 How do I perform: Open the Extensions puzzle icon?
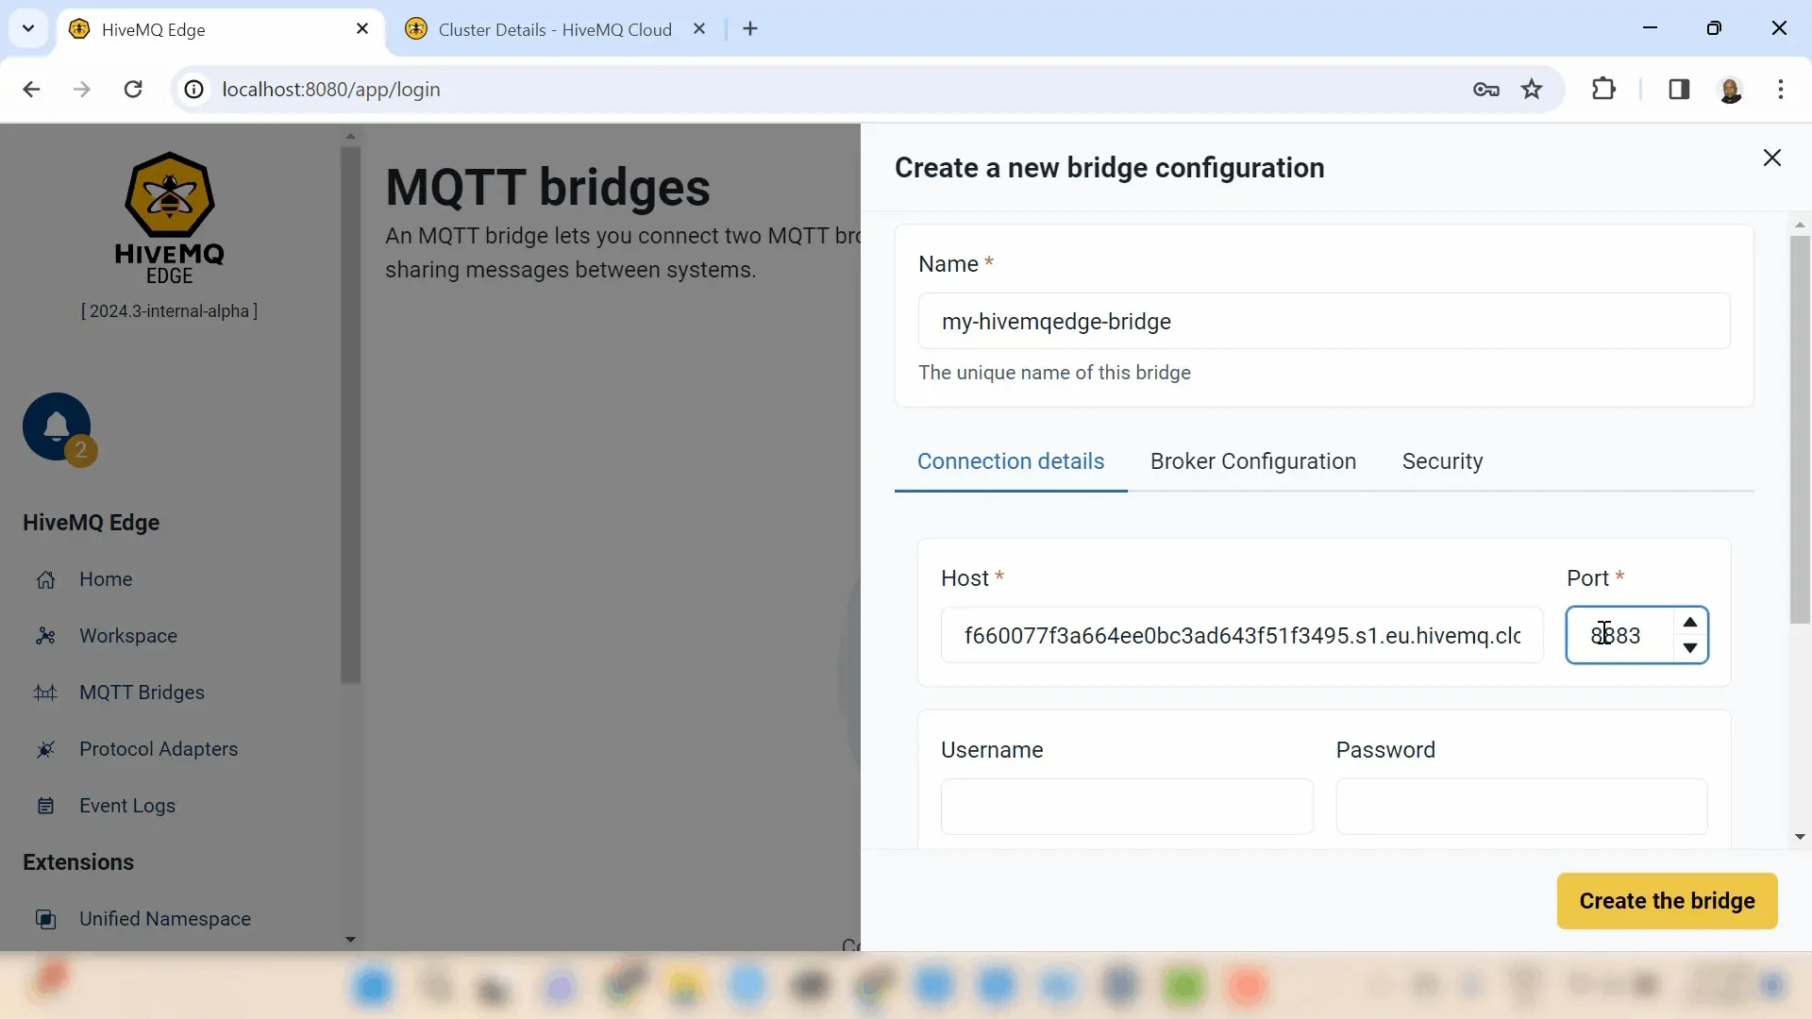point(1603,90)
